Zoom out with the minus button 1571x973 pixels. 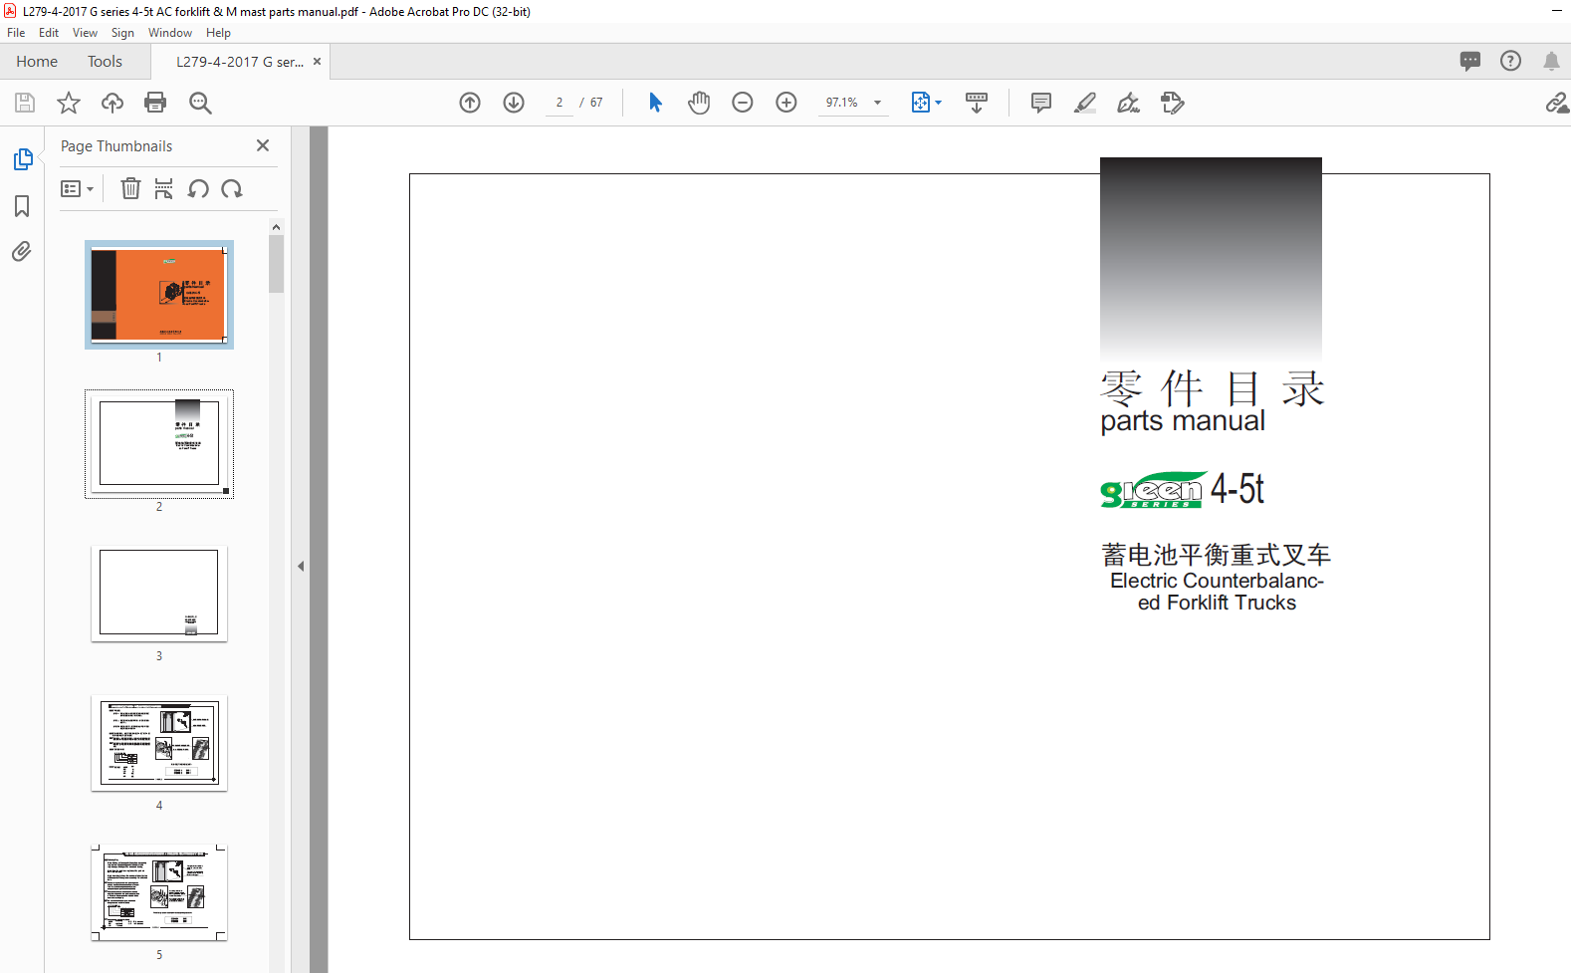(x=743, y=103)
